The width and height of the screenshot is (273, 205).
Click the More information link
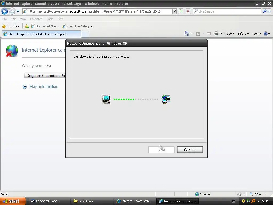click(x=44, y=87)
